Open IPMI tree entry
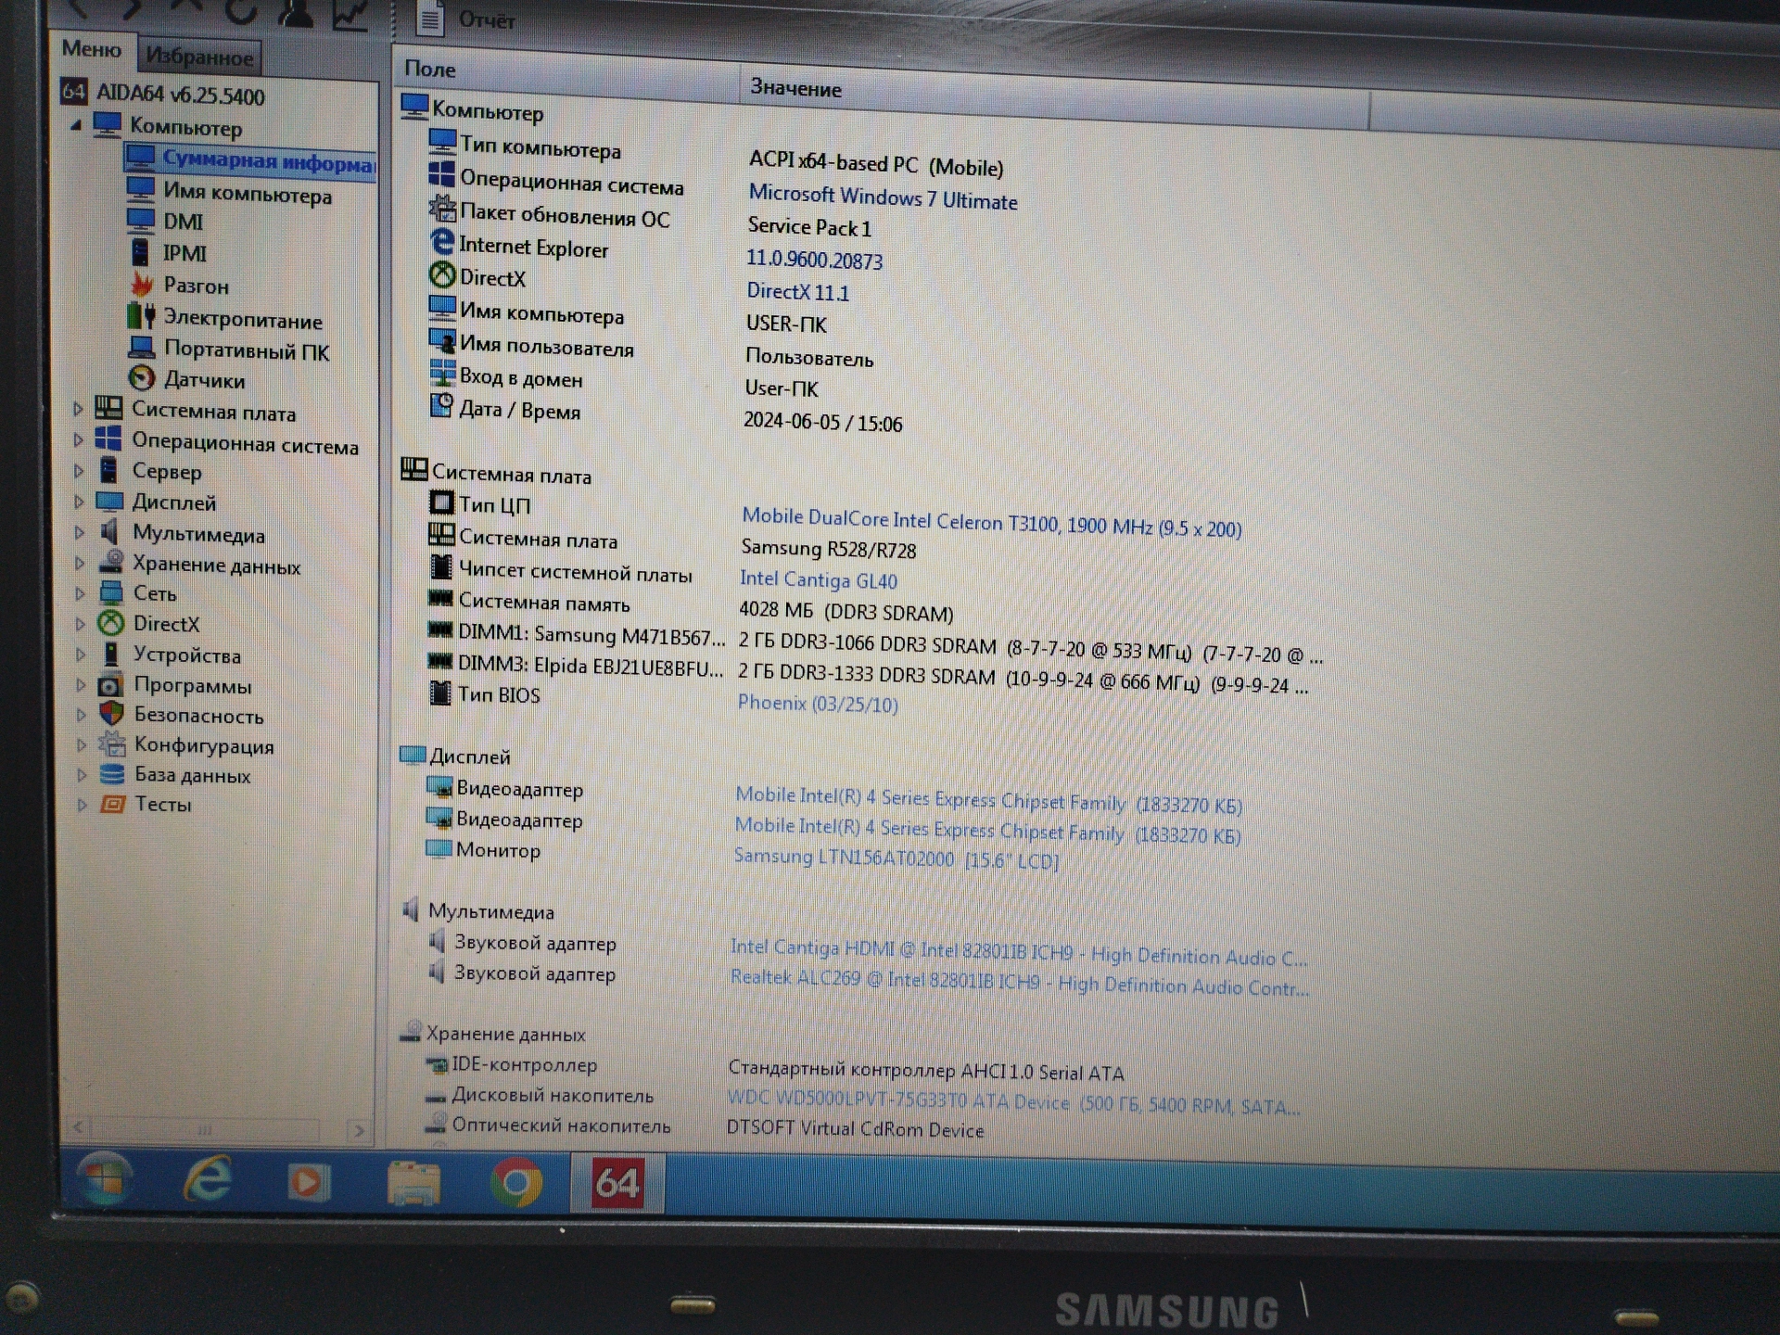The height and width of the screenshot is (1335, 1780). click(x=184, y=254)
